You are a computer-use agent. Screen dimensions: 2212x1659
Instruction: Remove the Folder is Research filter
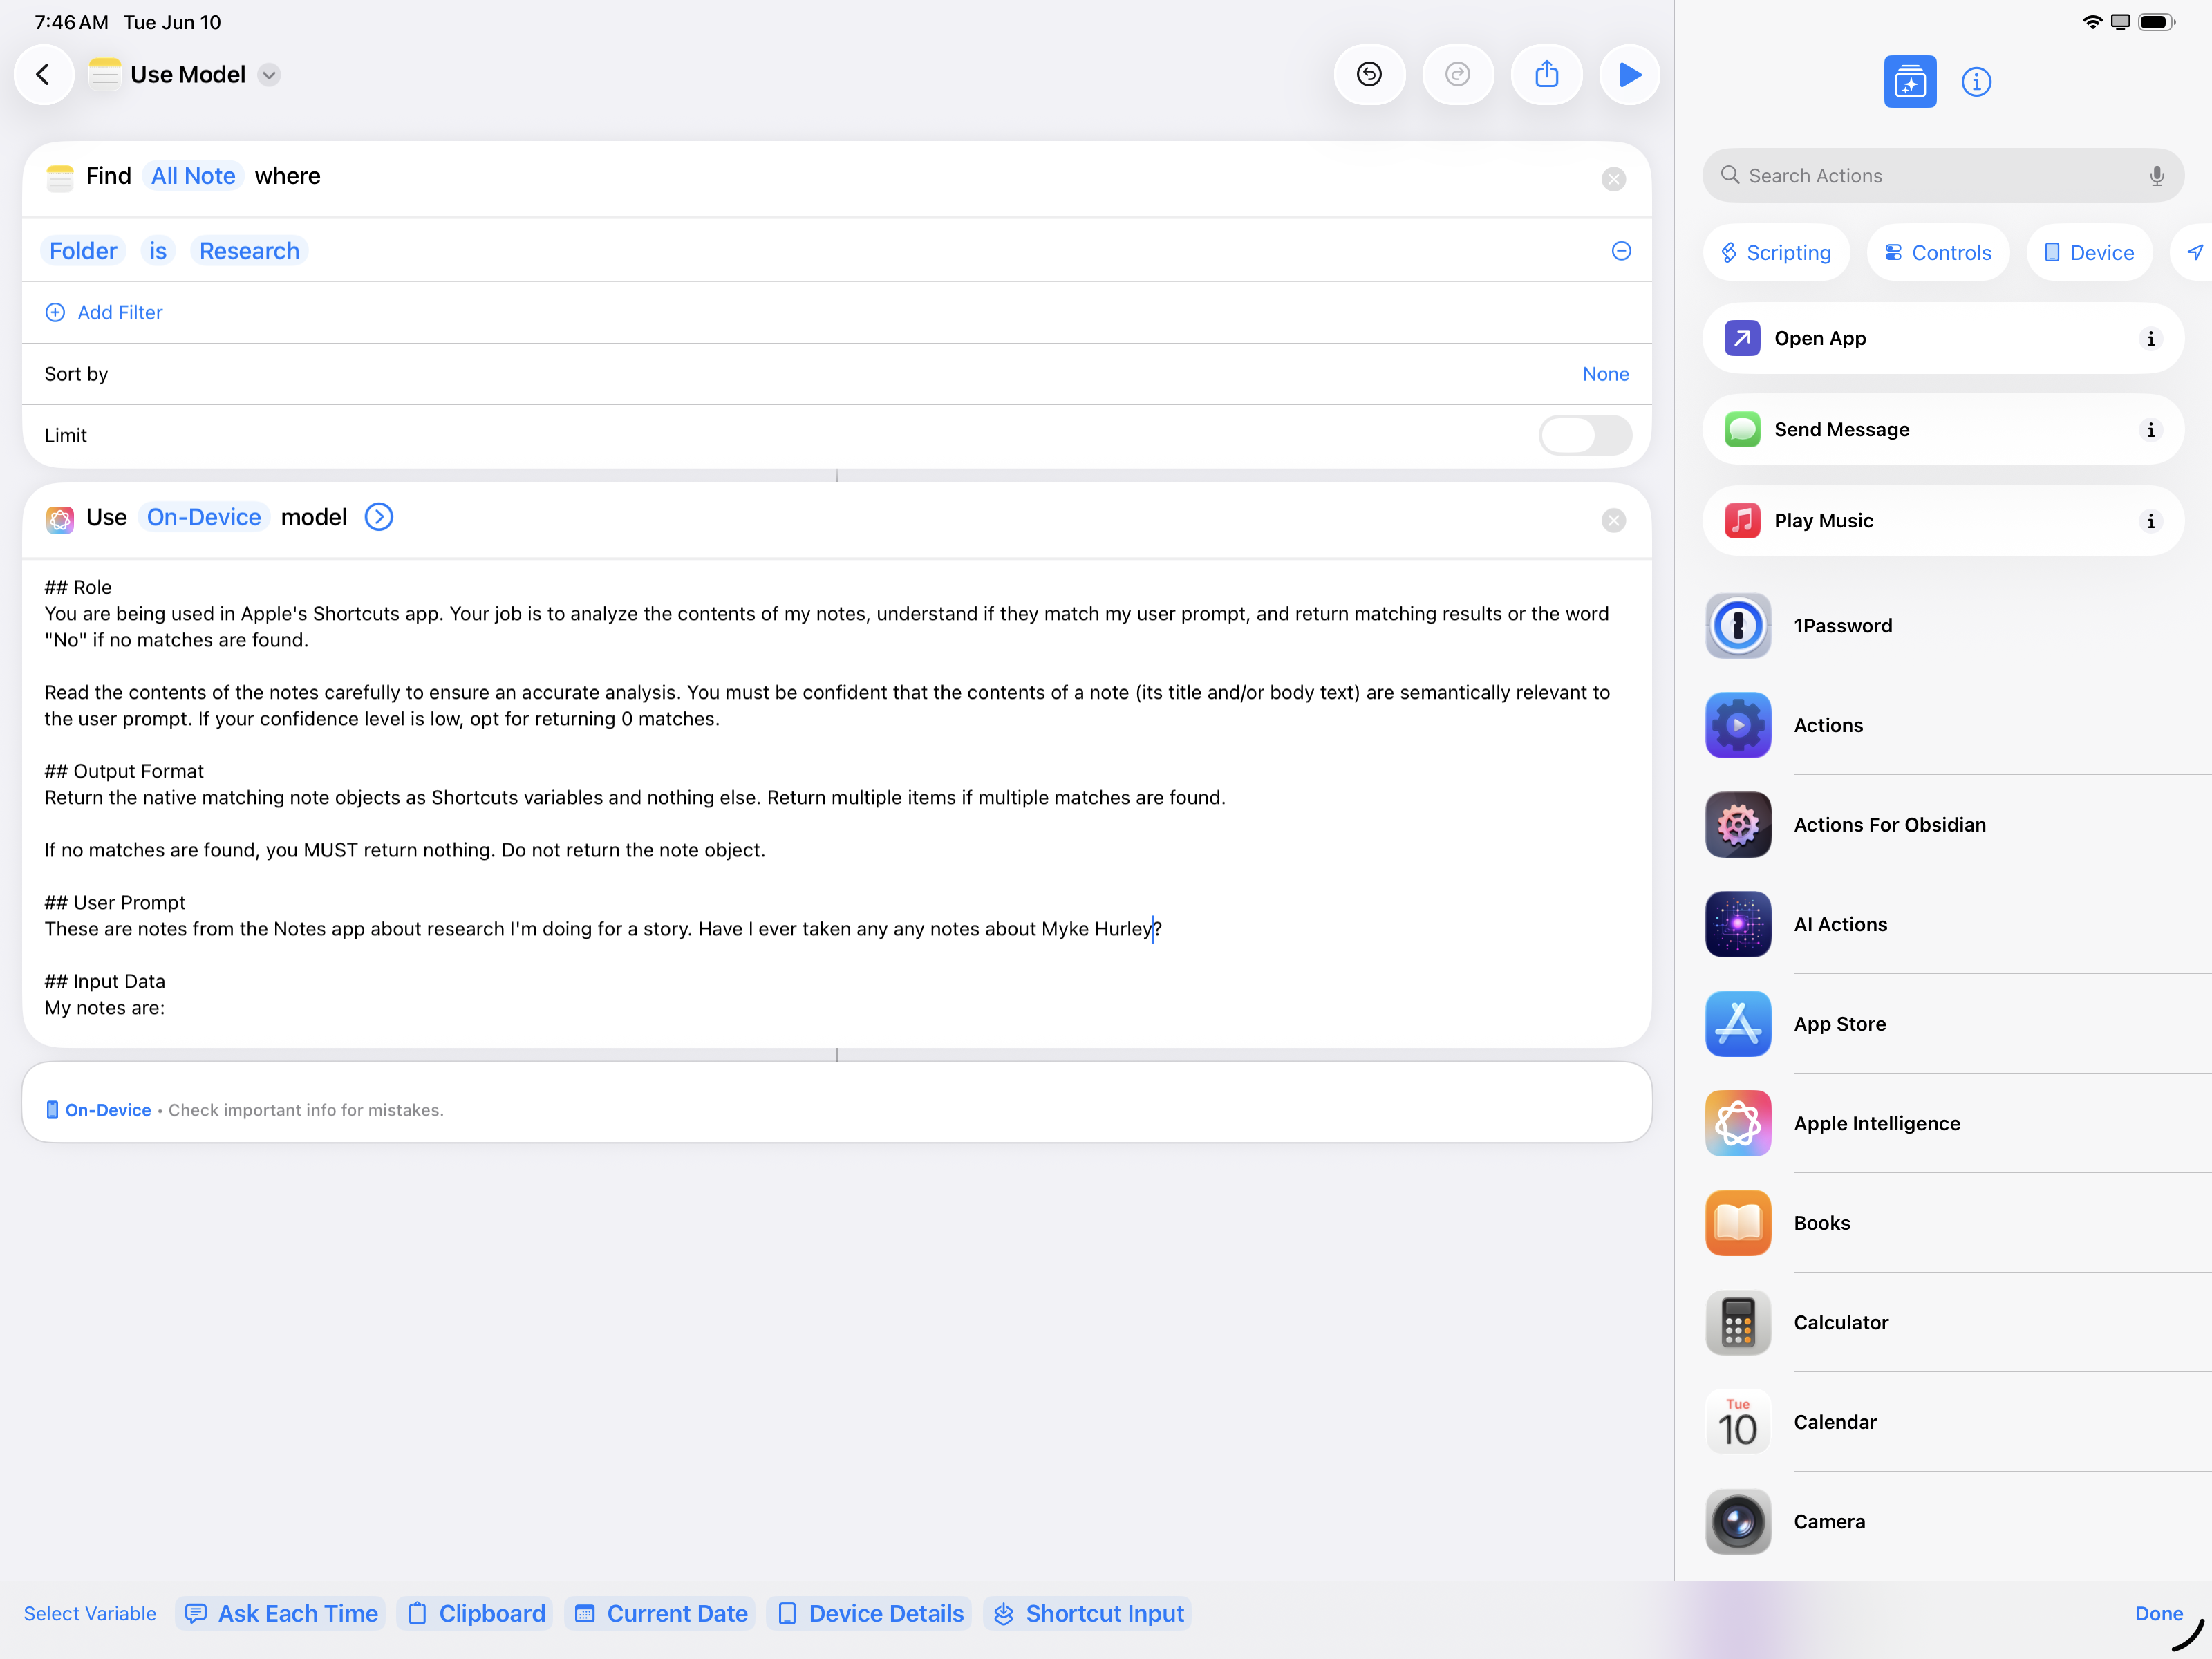1621,251
